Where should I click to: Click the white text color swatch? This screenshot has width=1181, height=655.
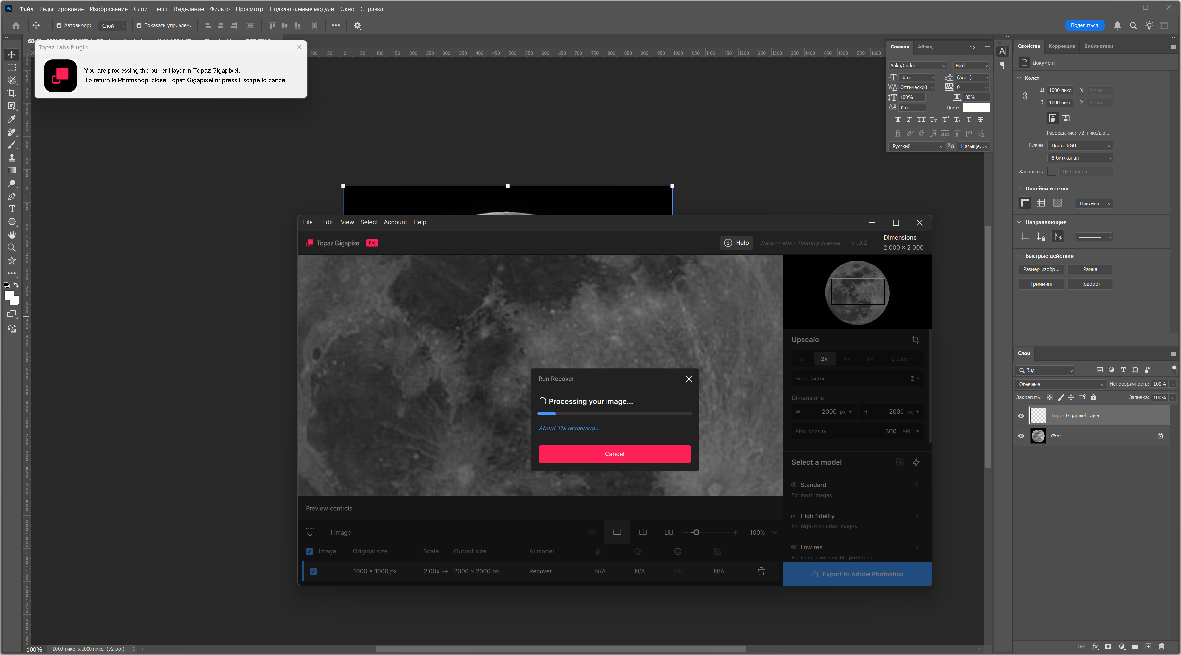pos(976,108)
